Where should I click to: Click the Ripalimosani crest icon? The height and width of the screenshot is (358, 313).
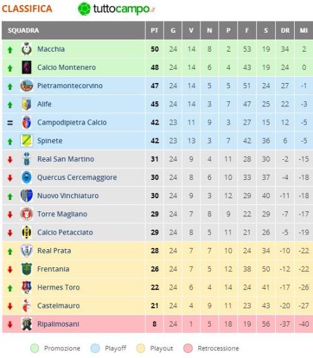coord(26,324)
